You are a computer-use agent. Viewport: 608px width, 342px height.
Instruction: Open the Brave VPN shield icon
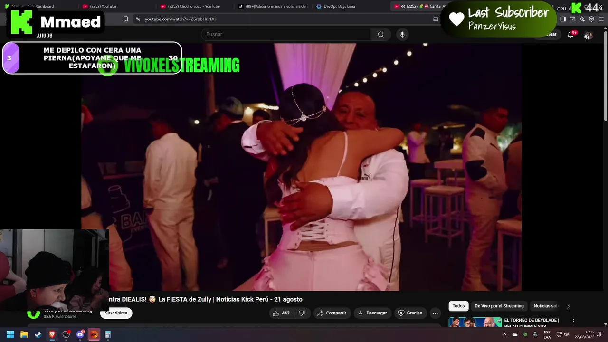point(591,19)
